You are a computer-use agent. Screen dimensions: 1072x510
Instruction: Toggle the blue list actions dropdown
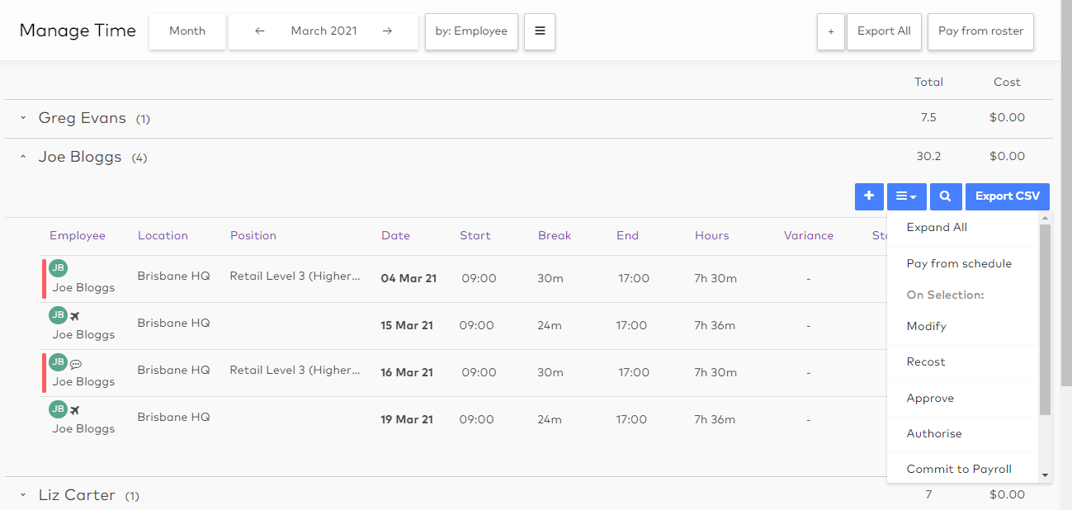[x=906, y=196]
